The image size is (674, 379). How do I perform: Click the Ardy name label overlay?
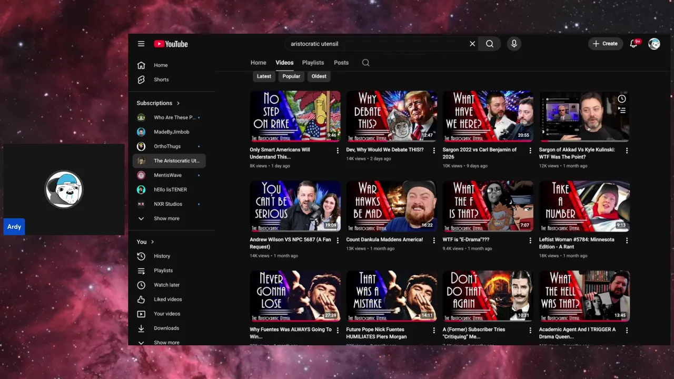[x=14, y=227]
